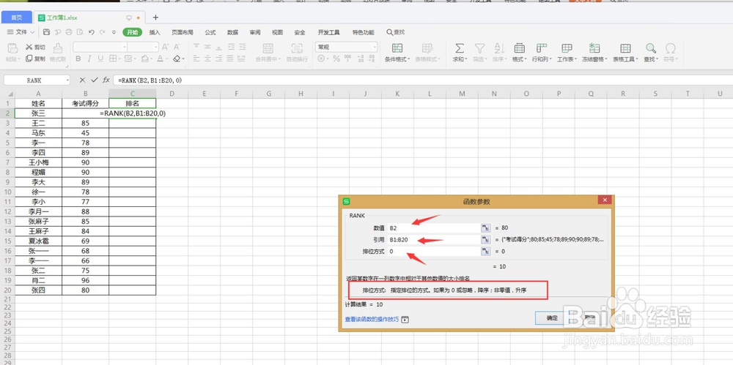Switch to the 数据 ribbon tab

tap(233, 32)
